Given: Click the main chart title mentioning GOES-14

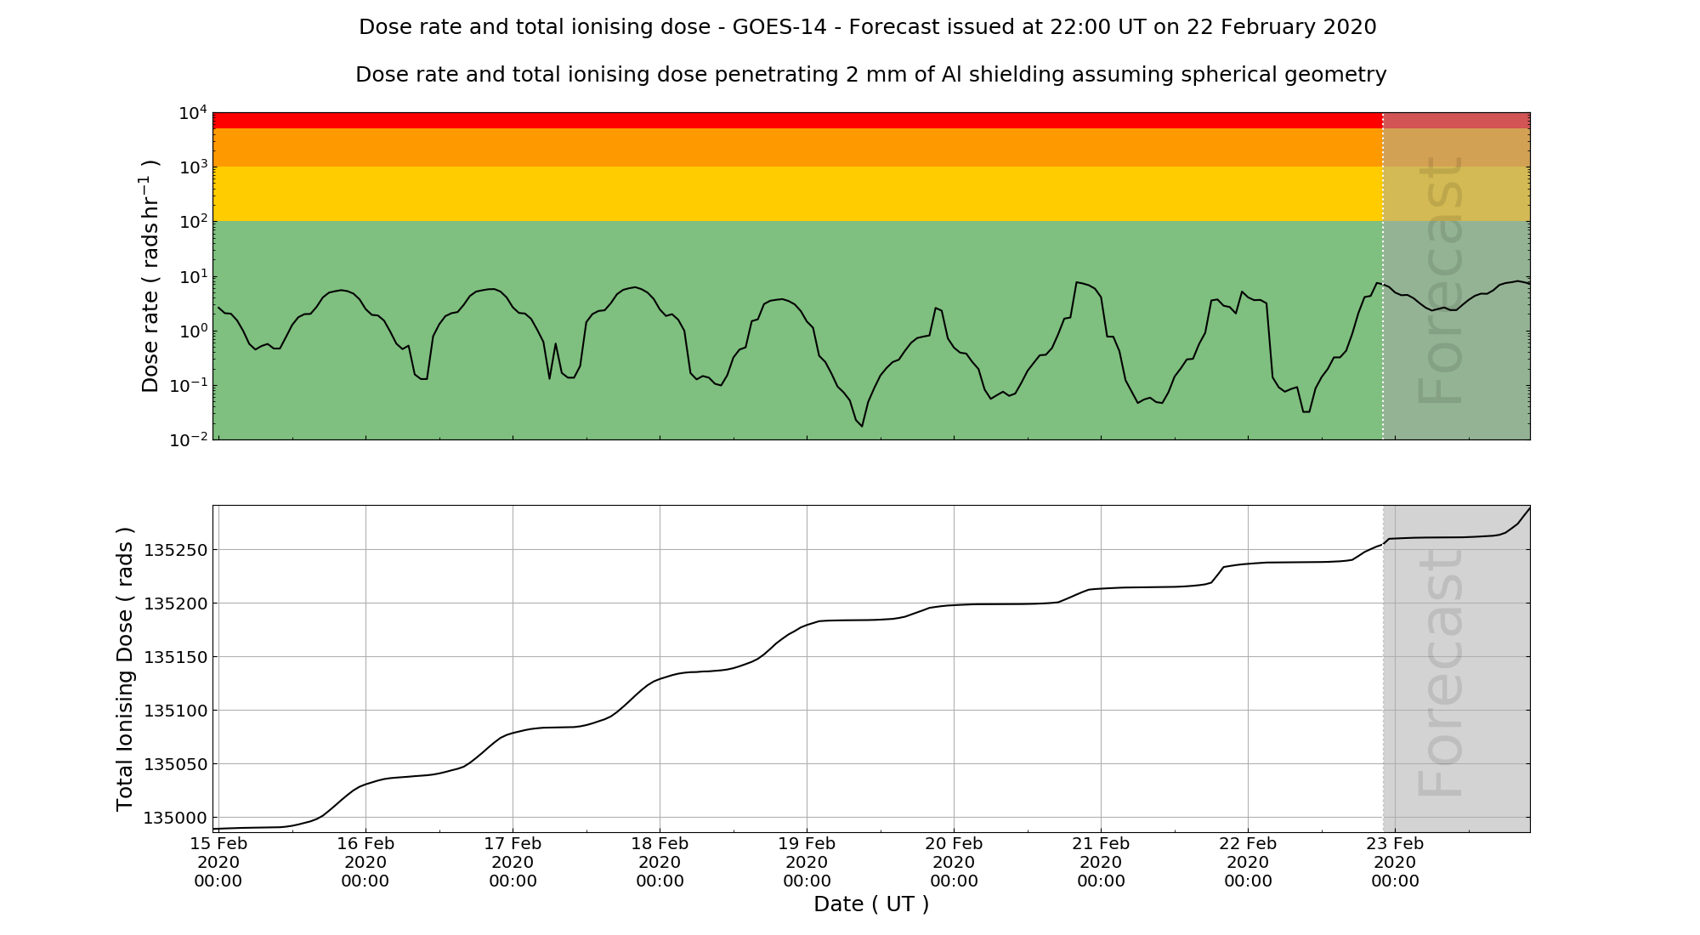Looking at the screenshot, I should click(867, 27).
